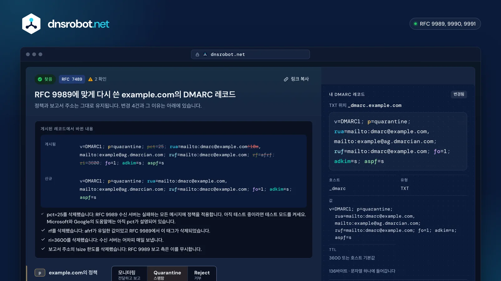This screenshot has width=501, height=281.
Task: Click the RFC 9989, 9990, 9991 badge
Action: point(445,24)
